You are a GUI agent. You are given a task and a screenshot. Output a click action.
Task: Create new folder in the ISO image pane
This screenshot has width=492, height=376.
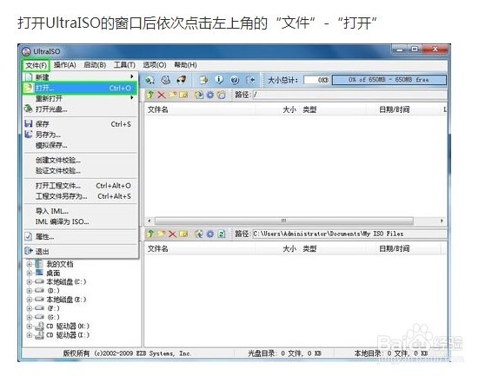pos(172,95)
